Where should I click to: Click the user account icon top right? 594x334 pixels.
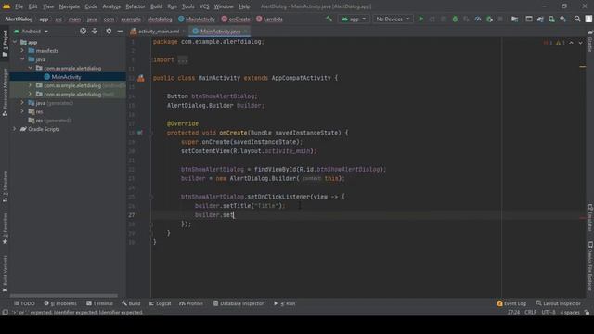588,19
